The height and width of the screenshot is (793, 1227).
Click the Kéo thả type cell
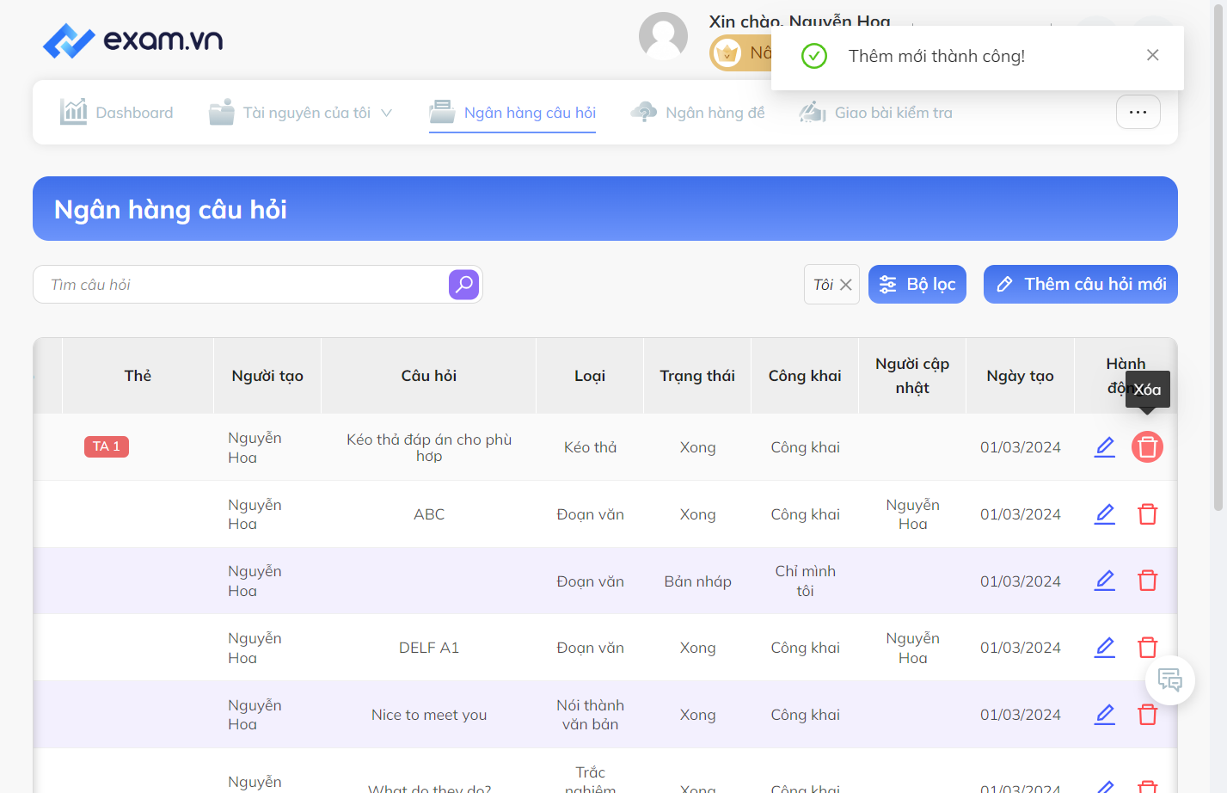pyautogui.click(x=590, y=447)
